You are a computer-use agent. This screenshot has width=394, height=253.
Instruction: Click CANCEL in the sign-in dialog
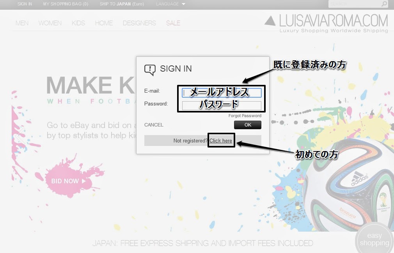[x=154, y=125]
